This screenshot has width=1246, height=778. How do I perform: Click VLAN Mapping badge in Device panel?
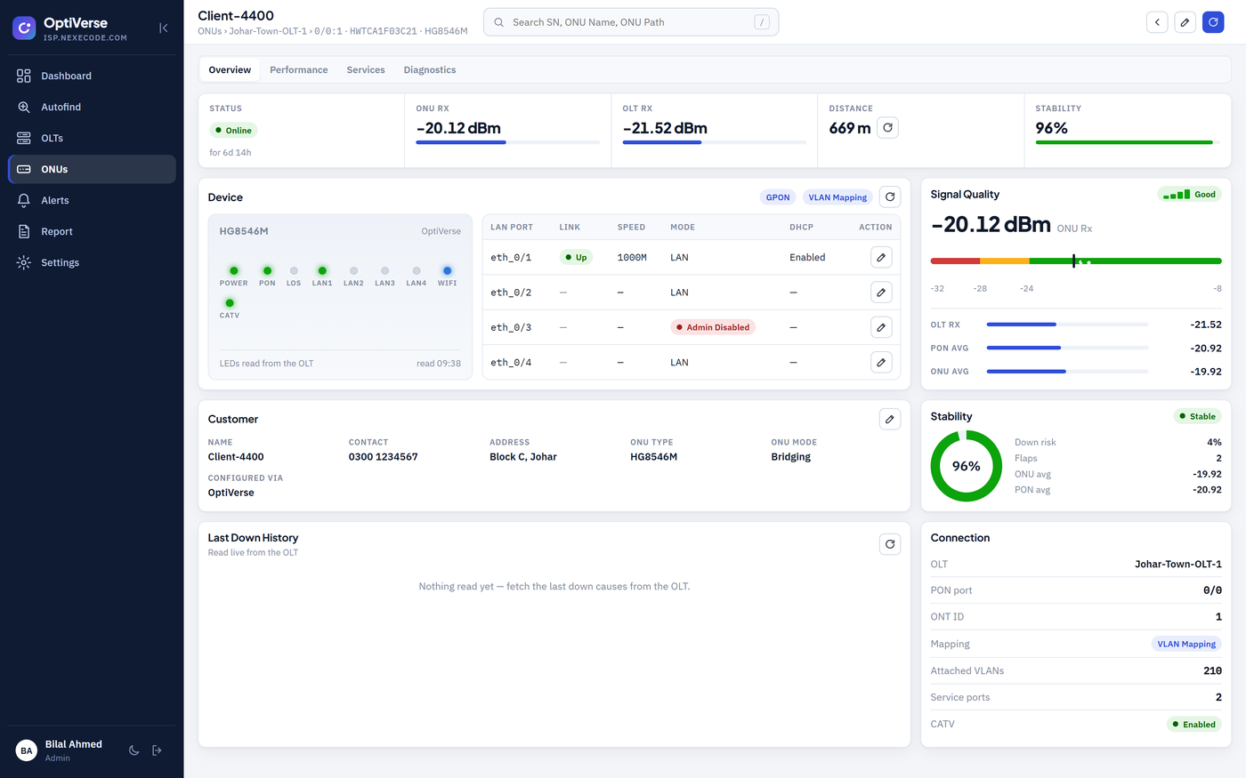tap(837, 197)
